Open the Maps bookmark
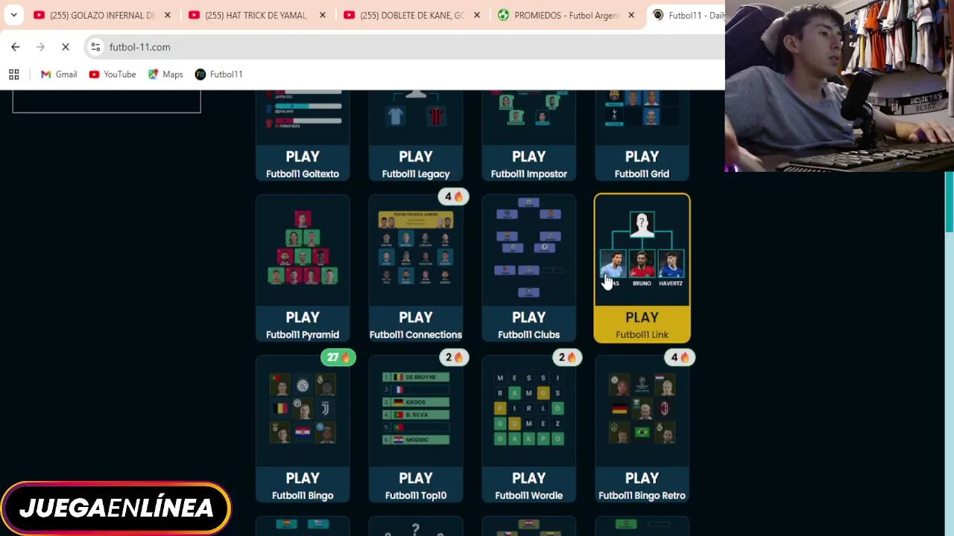The width and height of the screenshot is (954, 536). (165, 74)
